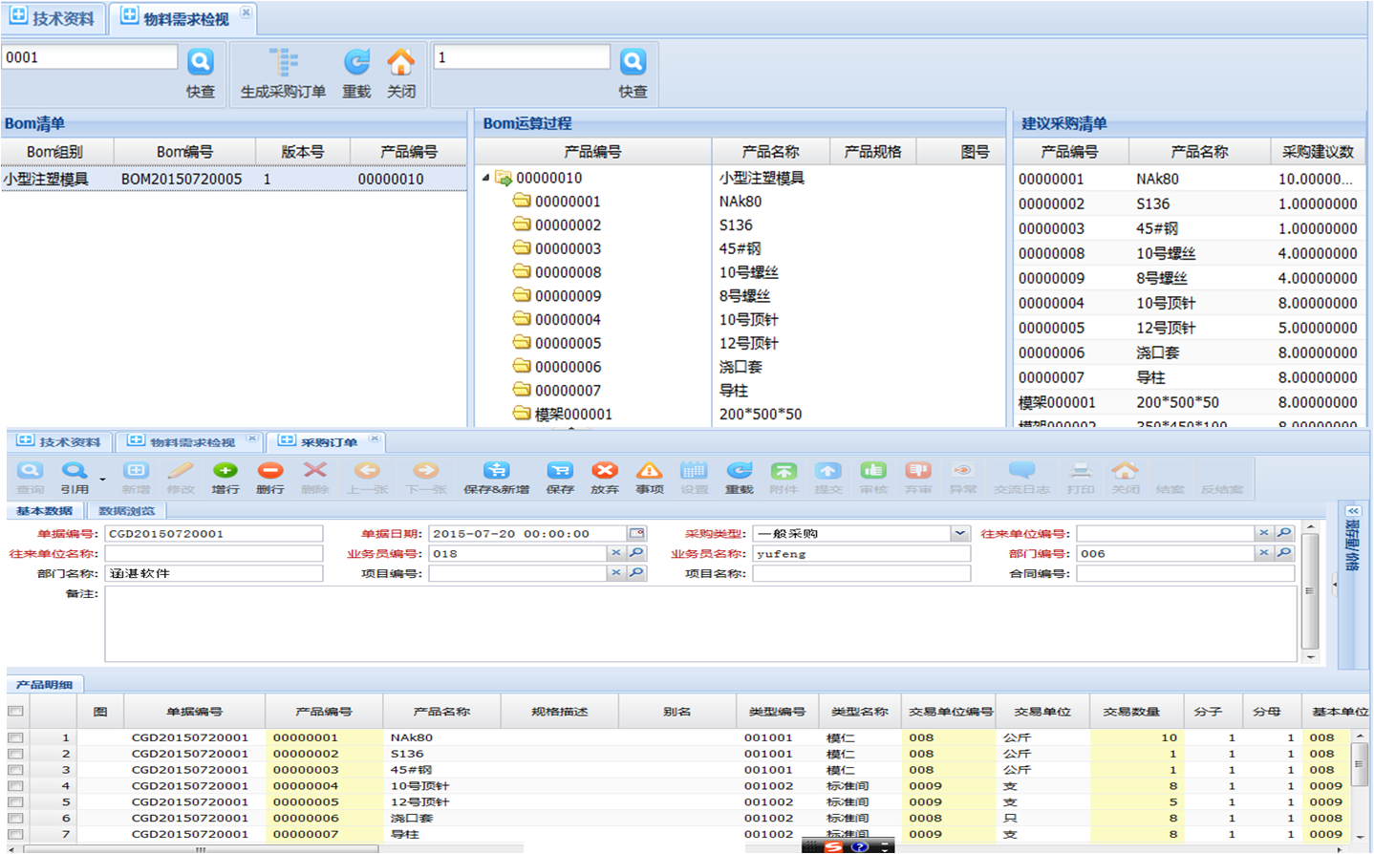Image resolution: width=1374 pixels, height=854 pixels.
Task: Collapse the 00000010 tree node
Action: point(486,178)
